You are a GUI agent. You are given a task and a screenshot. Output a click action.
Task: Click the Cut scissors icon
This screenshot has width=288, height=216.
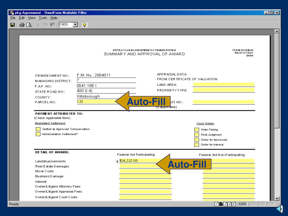(x=38, y=25)
